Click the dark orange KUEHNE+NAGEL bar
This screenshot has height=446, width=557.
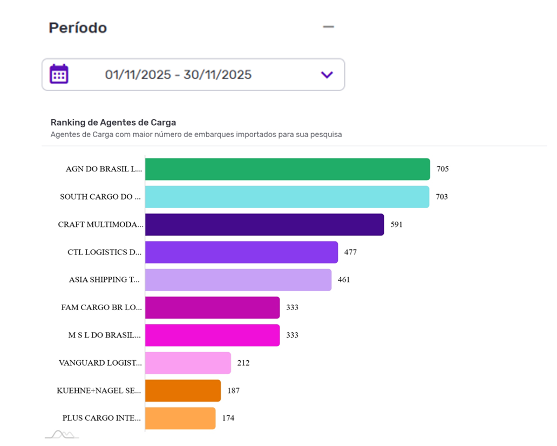(x=183, y=390)
